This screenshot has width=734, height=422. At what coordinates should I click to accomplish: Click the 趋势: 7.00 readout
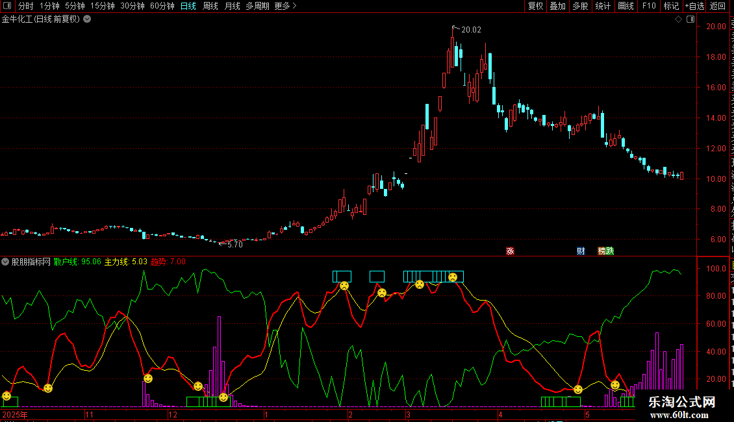point(168,262)
